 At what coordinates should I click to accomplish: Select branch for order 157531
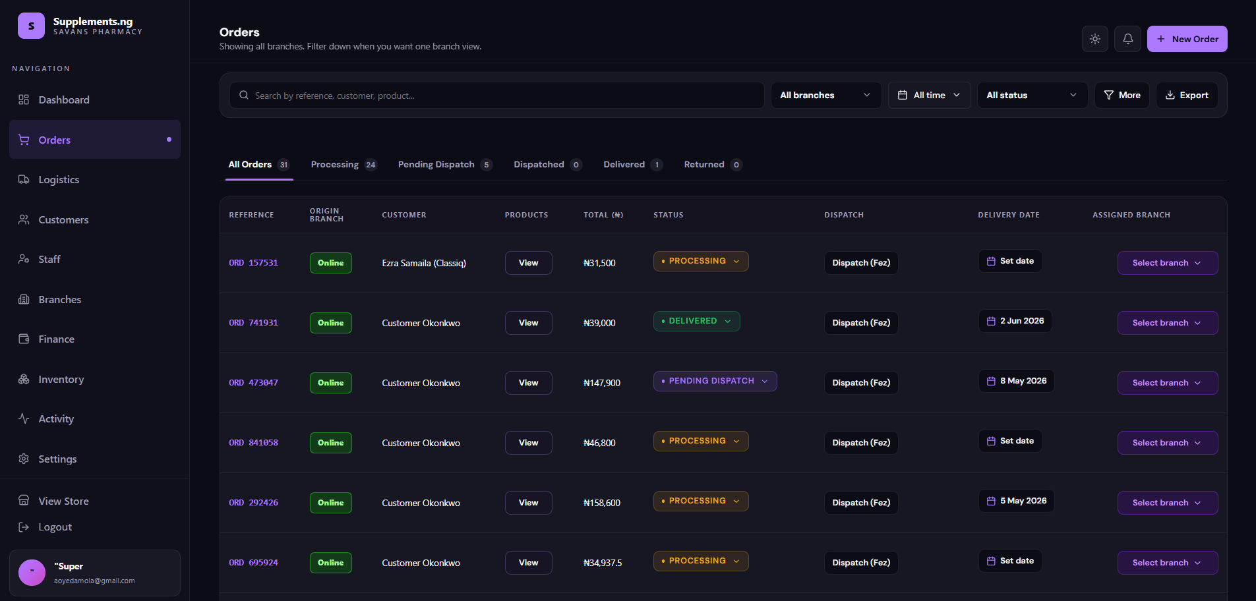coord(1168,263)
